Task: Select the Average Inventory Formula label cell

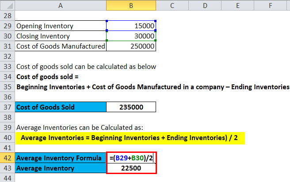Action: (x=60, y=158)
